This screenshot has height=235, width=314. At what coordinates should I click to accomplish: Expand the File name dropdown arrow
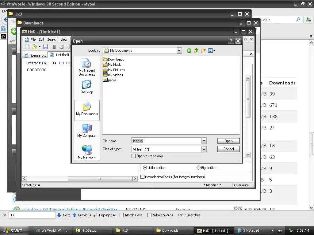click(x=204, y=141)
